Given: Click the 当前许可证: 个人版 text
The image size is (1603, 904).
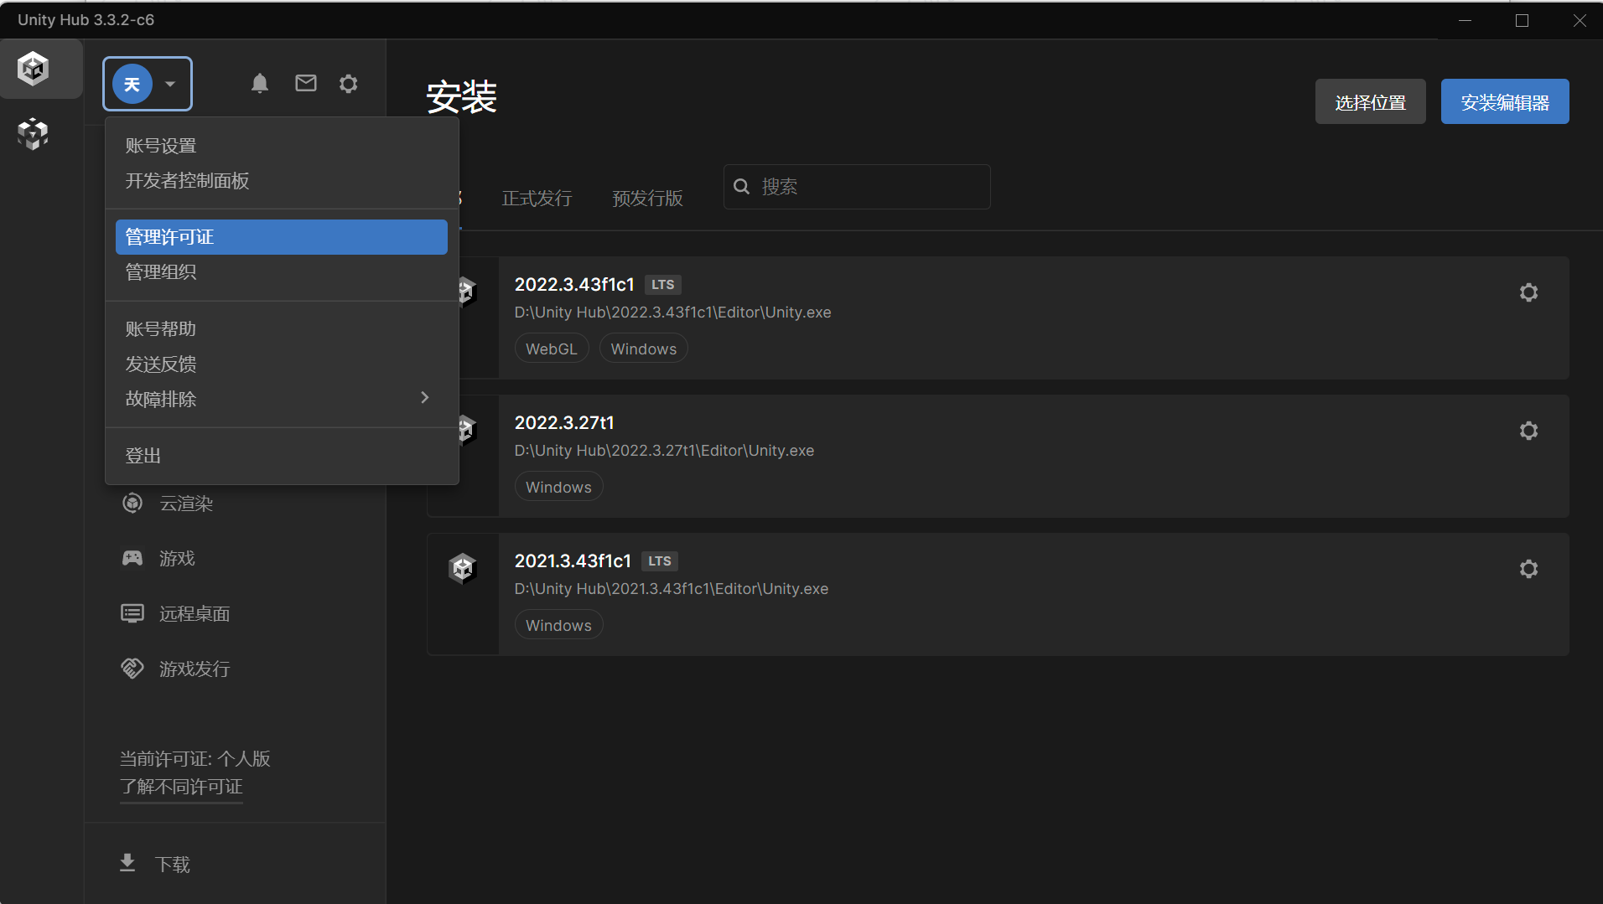Looking at the screenshot, I should 195,759.
